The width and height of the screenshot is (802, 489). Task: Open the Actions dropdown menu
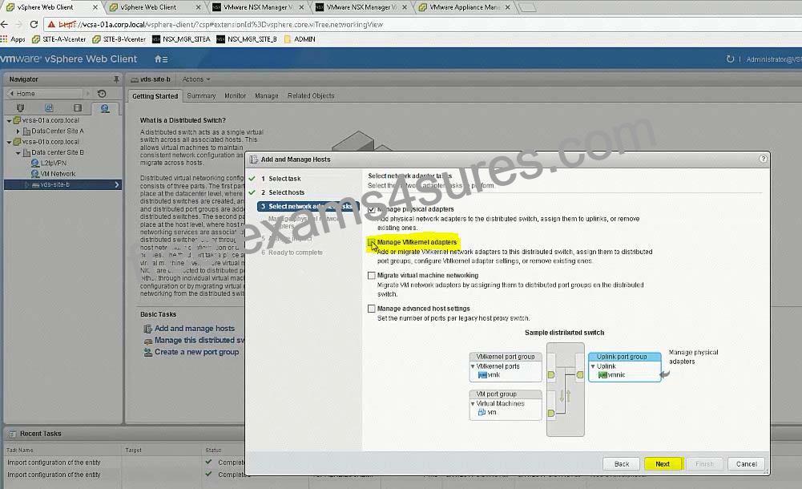point(196,79)
